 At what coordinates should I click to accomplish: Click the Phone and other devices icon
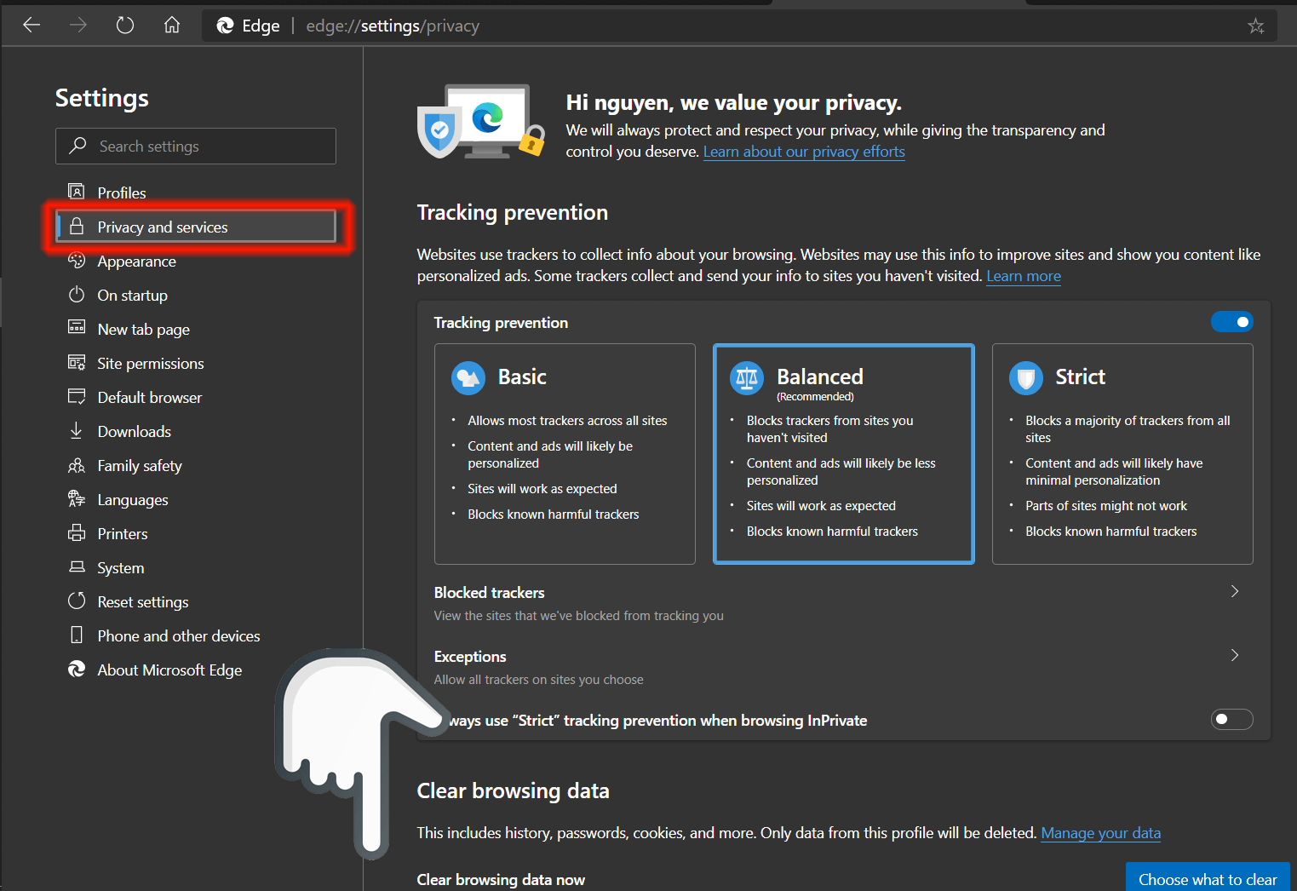[x=77, y=635]
